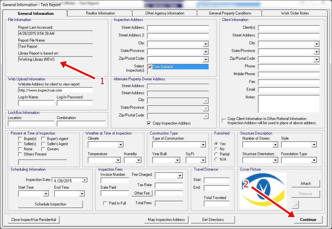332x229 pixels.
Task: Check the Seller(s) present checkbox
Action: pyautogui.click(x=20, y=144)
